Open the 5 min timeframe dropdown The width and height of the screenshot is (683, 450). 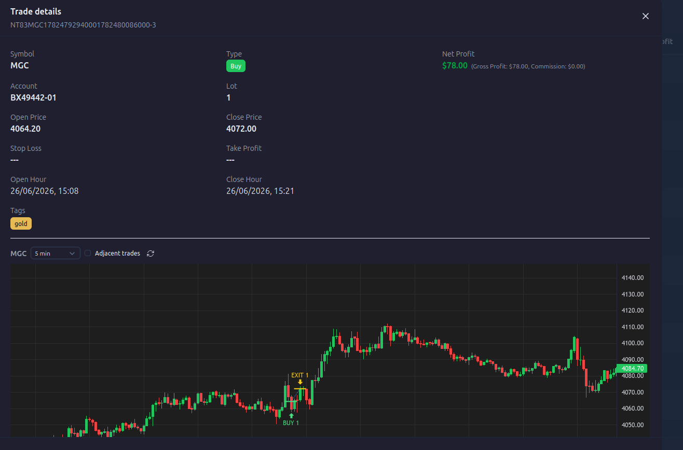click(56, 253)
